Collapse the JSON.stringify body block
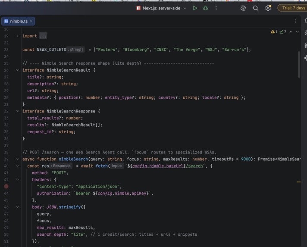307x247 pixels. [17, 207]
